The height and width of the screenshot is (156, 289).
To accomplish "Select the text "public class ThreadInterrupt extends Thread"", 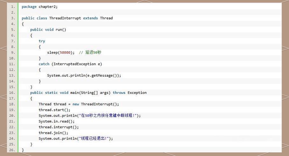I will [67, 18].
